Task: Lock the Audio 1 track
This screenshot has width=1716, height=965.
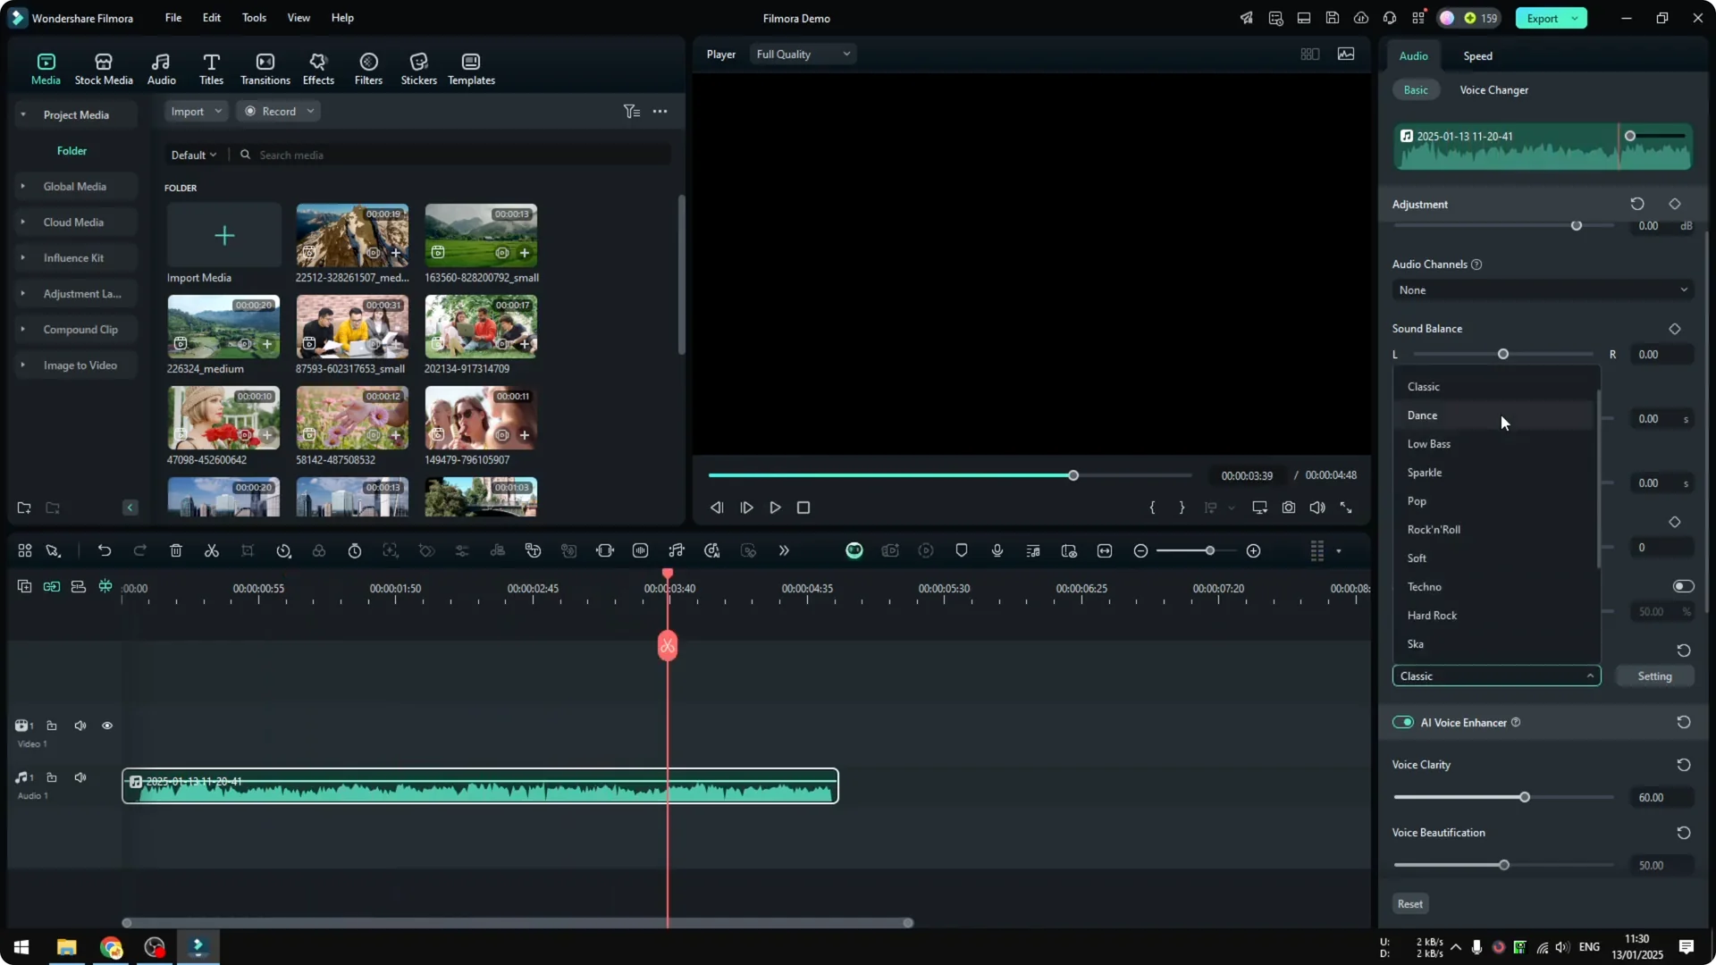Action: coord(52,777)
